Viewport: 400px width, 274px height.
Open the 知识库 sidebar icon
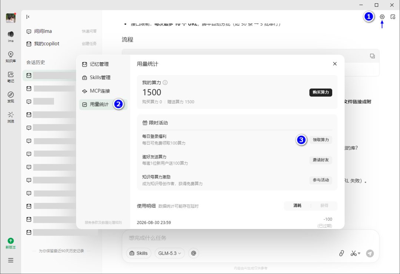pos(10,57)
